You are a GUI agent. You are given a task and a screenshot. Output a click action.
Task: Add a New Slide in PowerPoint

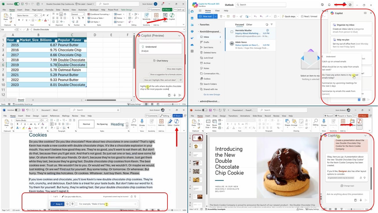click(208, 123)
